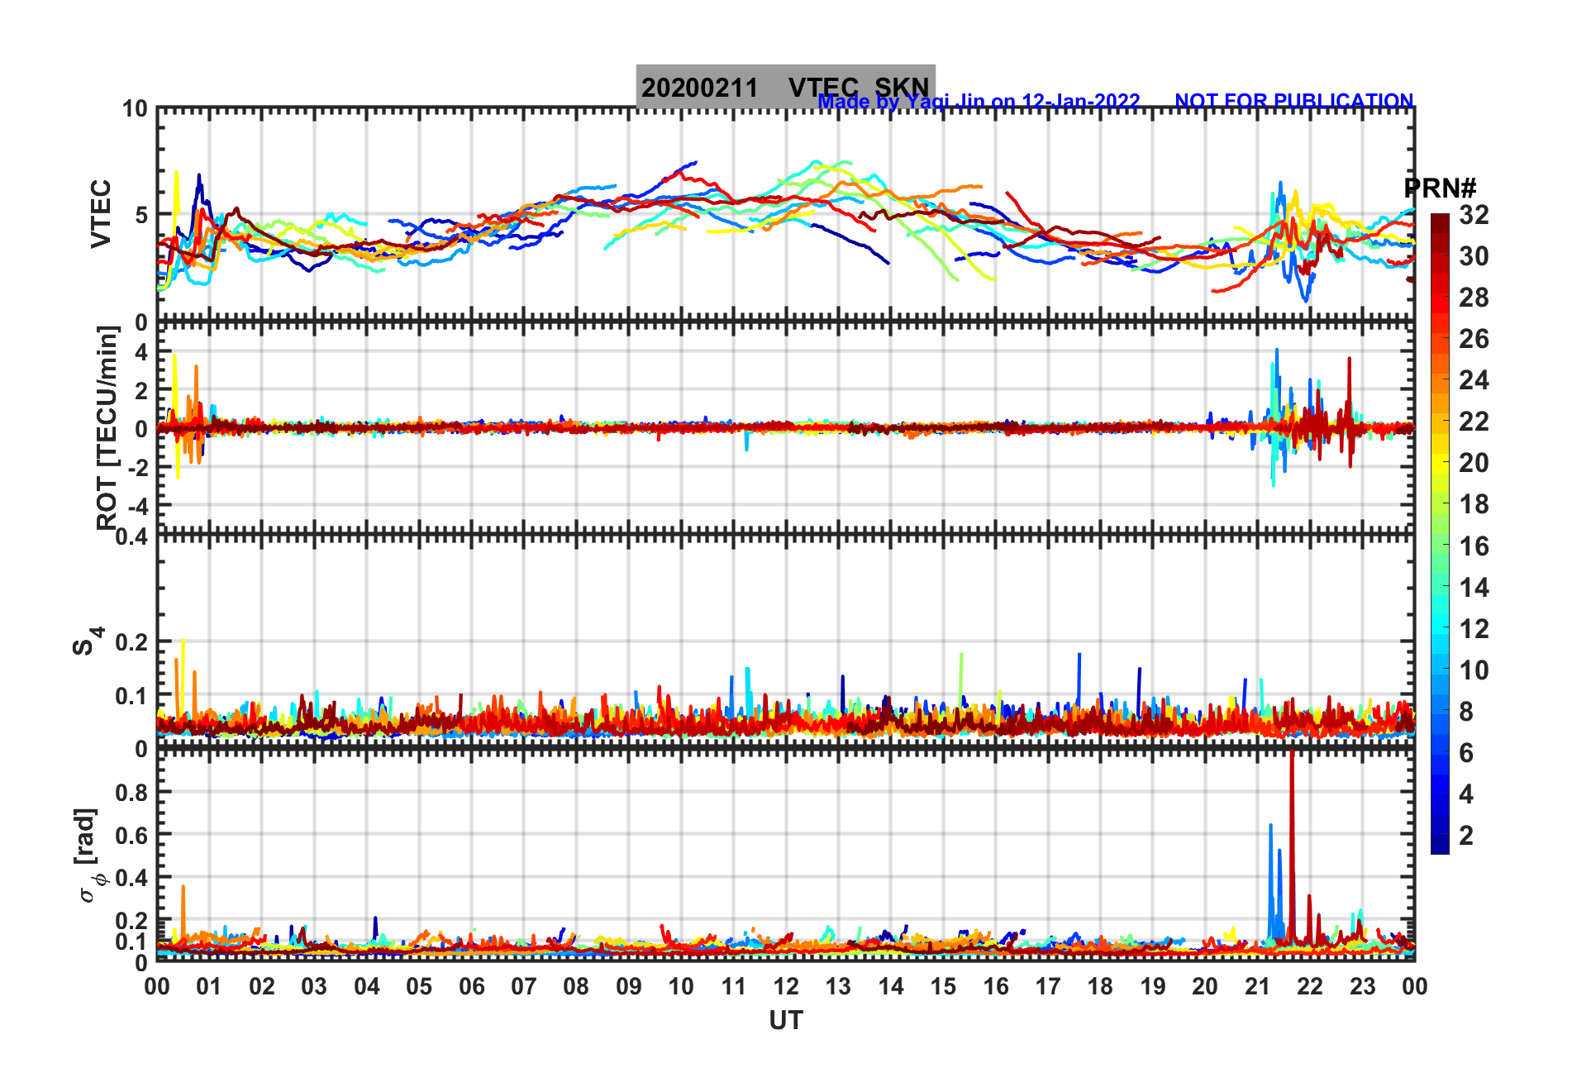This screenshot has height=1068, width=1572.
Task: Click the "PRN#" colorbar heading
Action: 1440,188
